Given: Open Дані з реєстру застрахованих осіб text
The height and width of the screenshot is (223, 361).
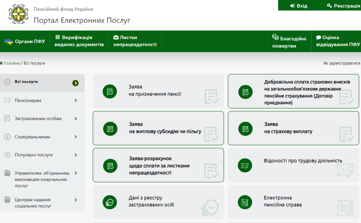Looking at the screenshot, I should click(151, 201).
